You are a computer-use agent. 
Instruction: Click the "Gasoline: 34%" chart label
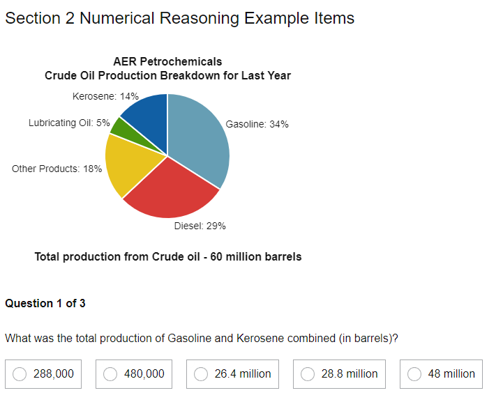tap(257, 125)
